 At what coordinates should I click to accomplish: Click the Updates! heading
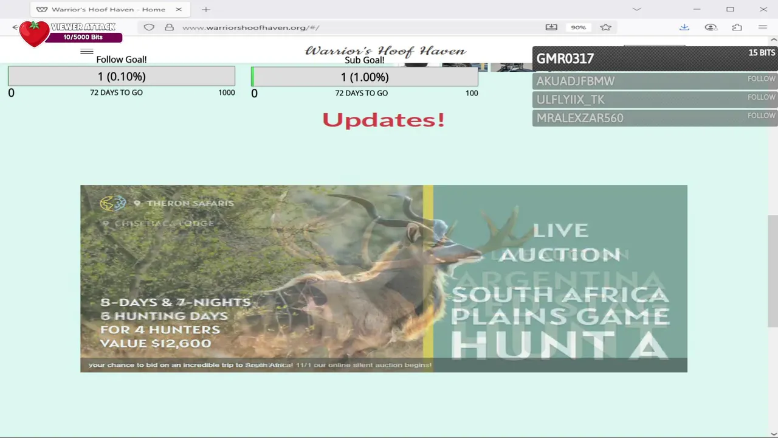pos(384,119)
